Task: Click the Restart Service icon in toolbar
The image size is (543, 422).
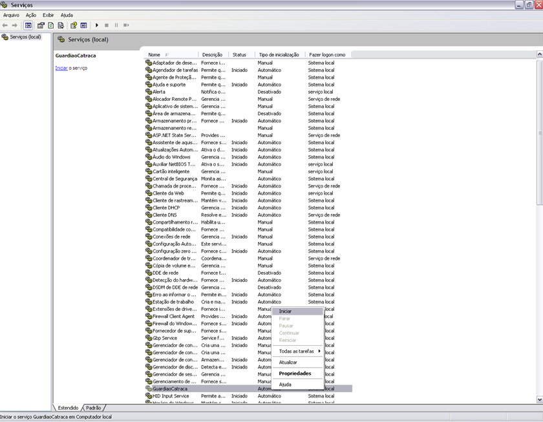Action: pyautogui.click(x=126, y=25)
